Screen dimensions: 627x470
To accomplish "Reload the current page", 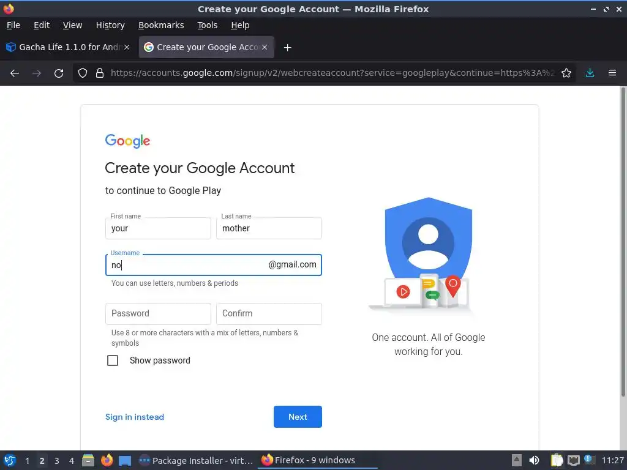I will tap(59, 73).
